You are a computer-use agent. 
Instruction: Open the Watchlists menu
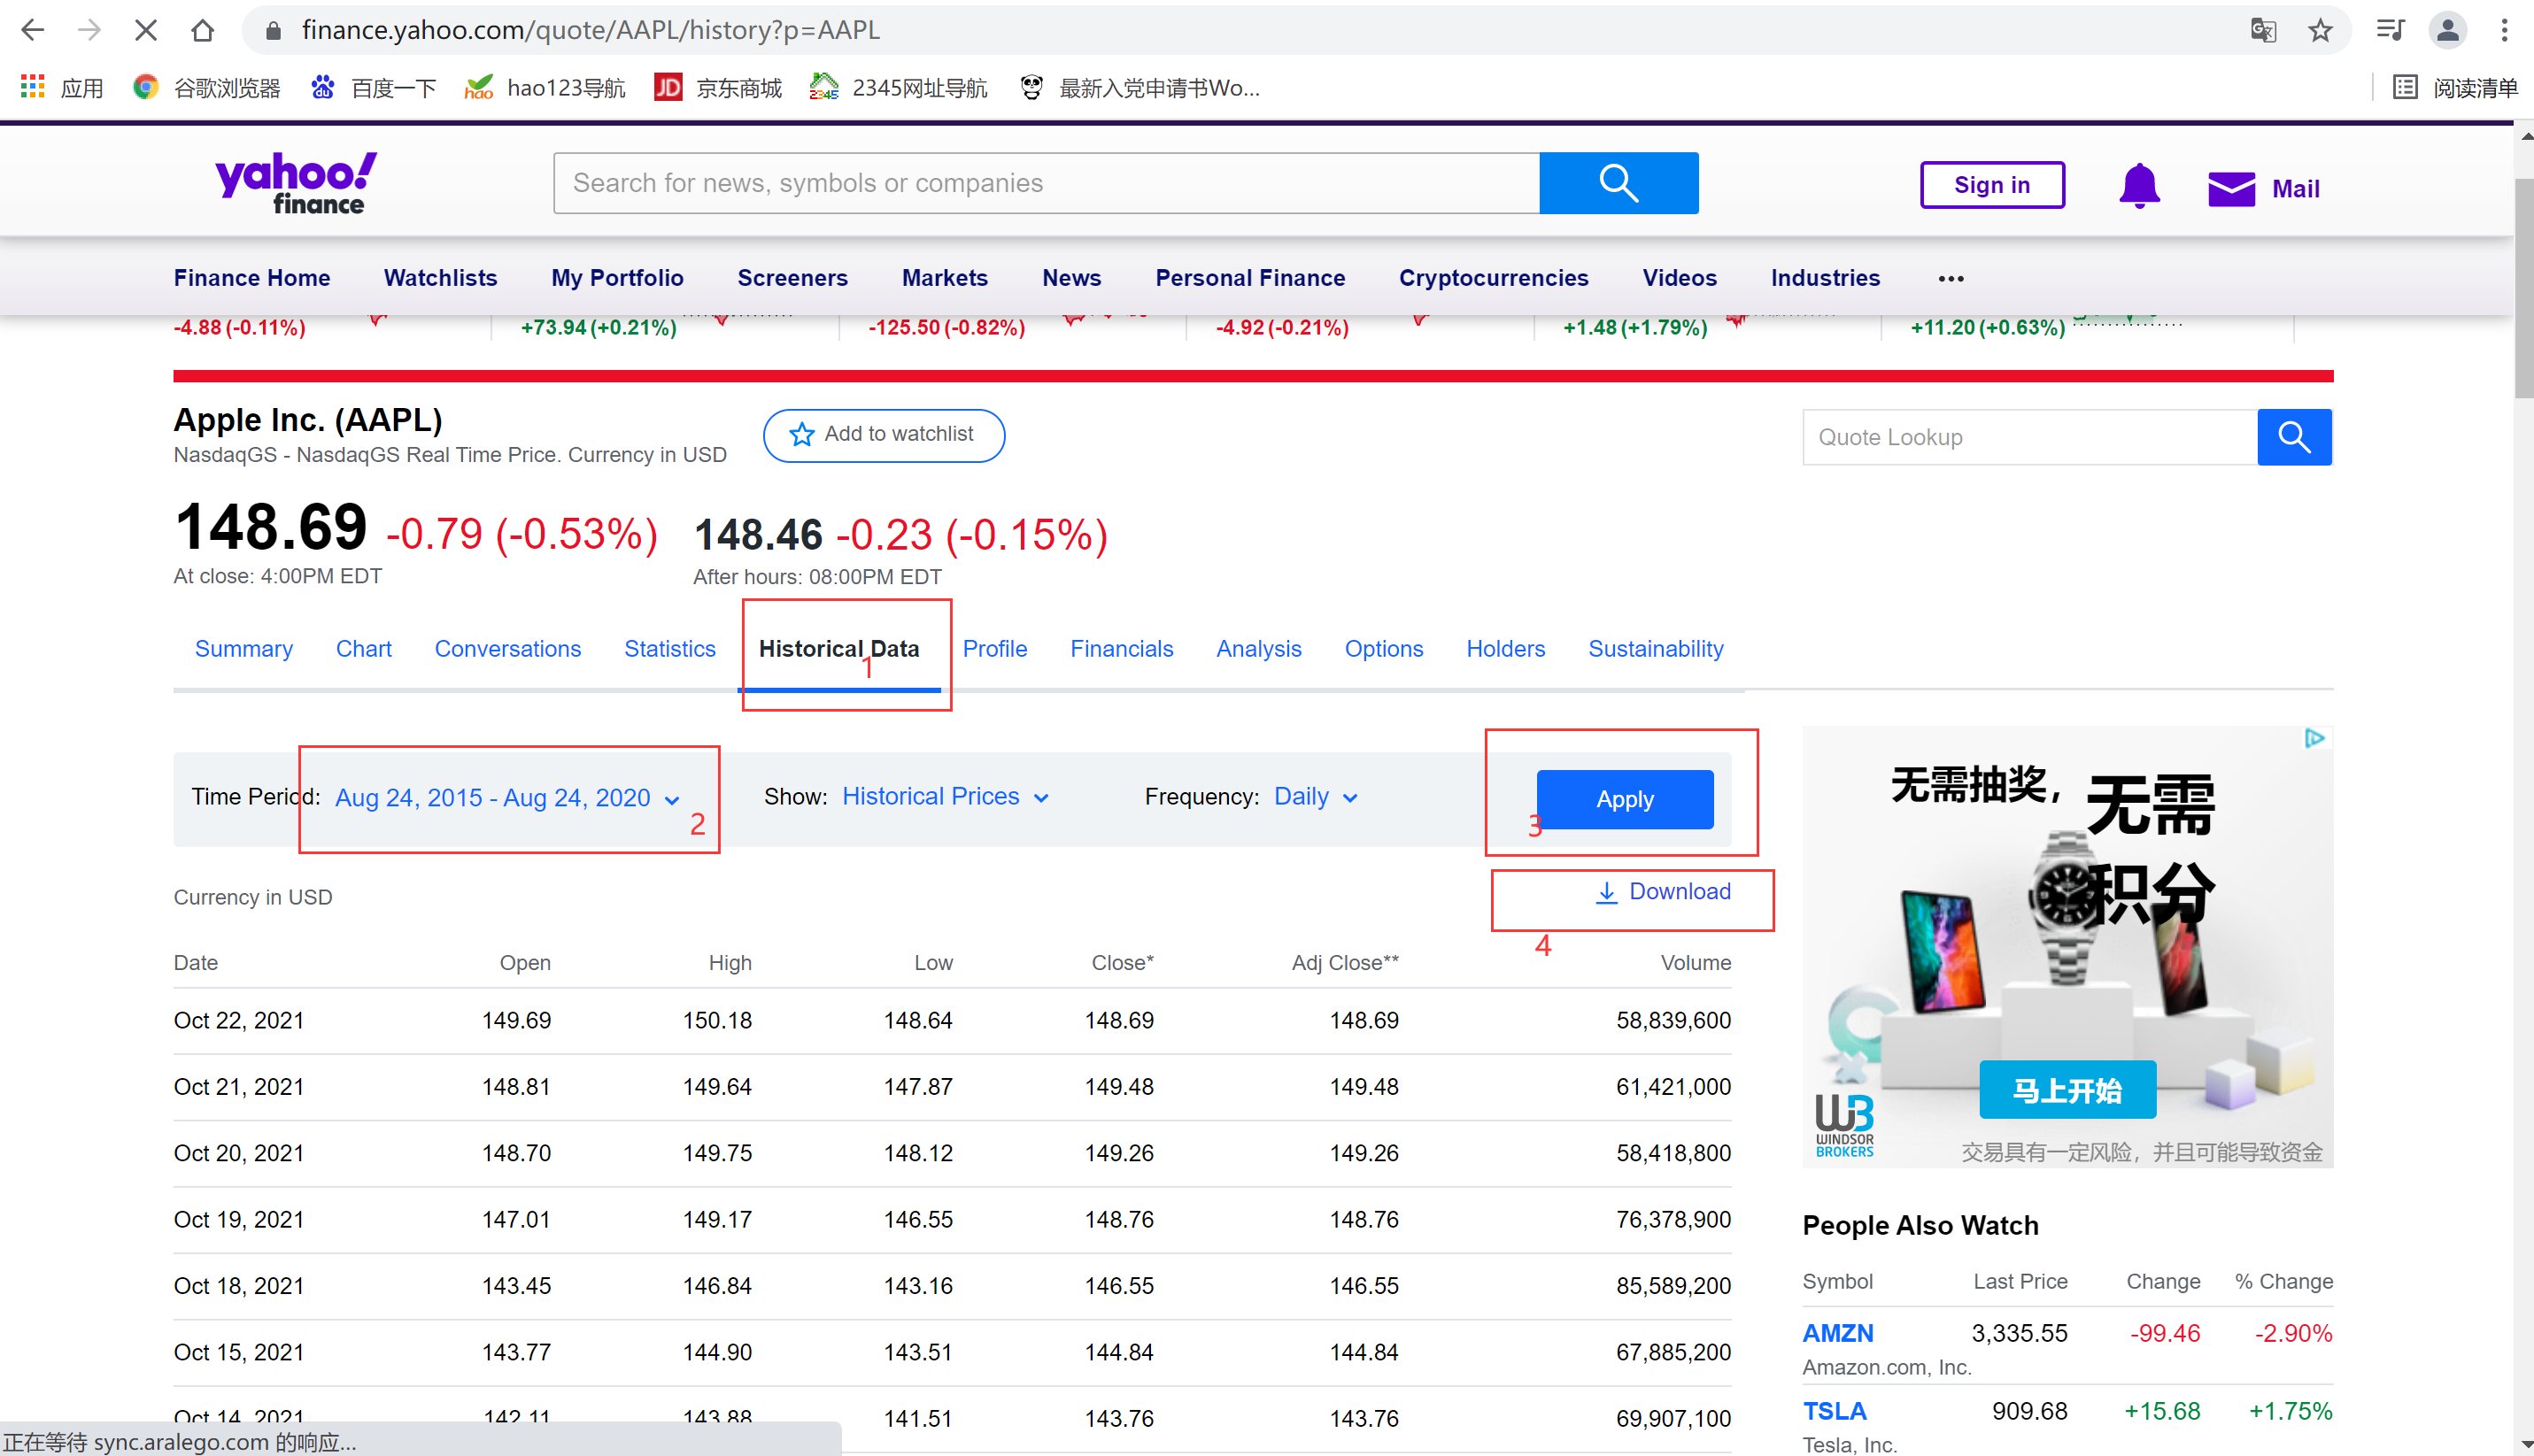tap(440, 278)
